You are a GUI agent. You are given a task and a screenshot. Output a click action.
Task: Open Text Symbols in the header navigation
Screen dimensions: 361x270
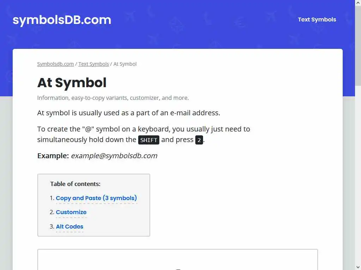(317, 20)
